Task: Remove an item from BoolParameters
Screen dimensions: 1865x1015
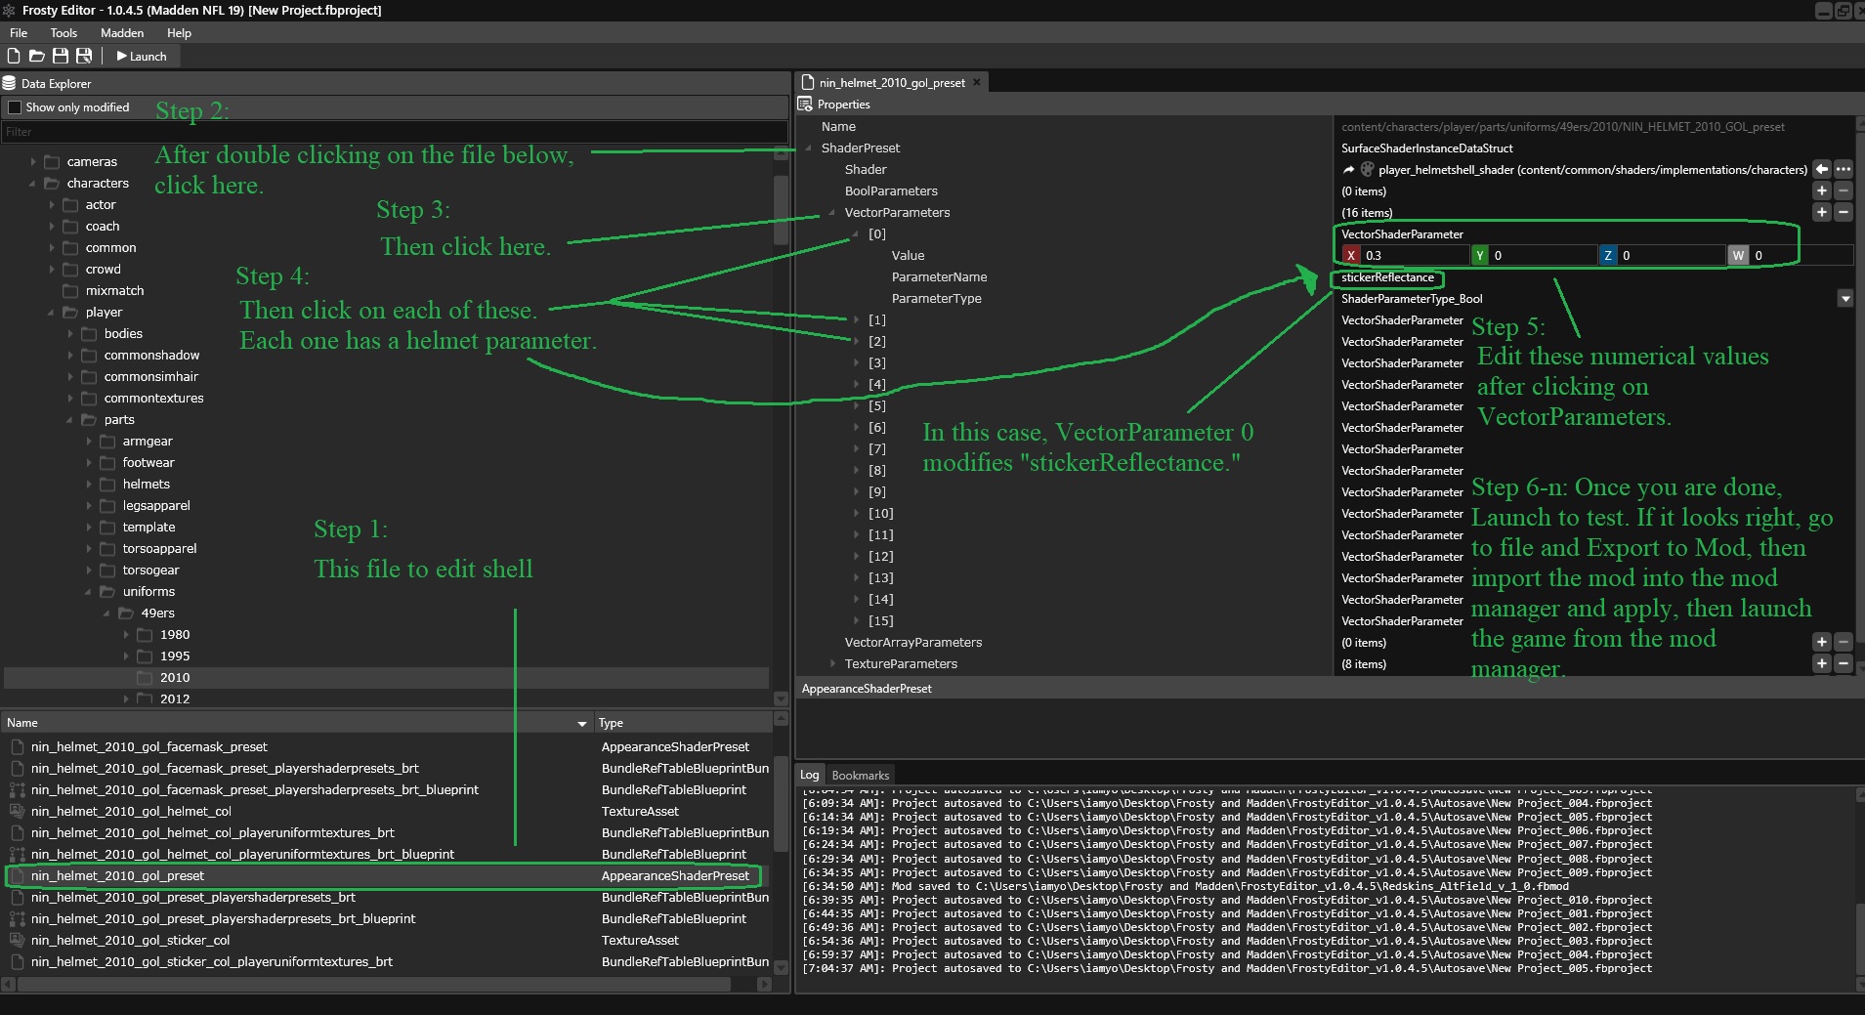Action: coord(1843,190)
